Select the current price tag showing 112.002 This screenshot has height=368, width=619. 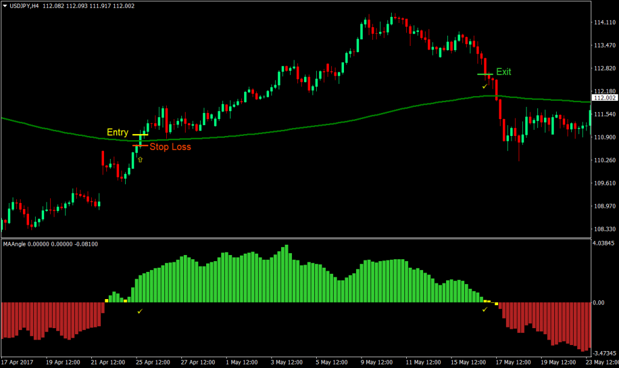click(x=604, y=97)
